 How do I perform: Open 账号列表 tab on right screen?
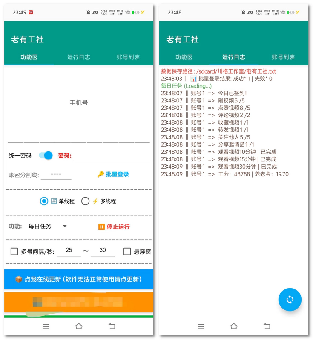tap(283, 57)
